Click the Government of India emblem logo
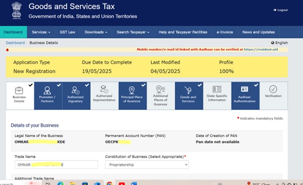The image size is (303, 185). [17, 11]
